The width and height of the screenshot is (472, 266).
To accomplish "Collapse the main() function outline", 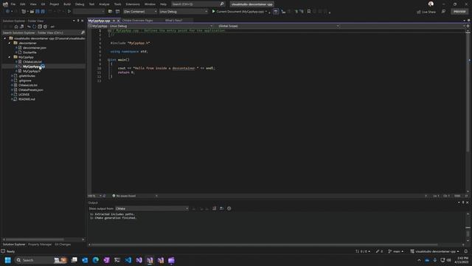I will click(x=108, y=60).
